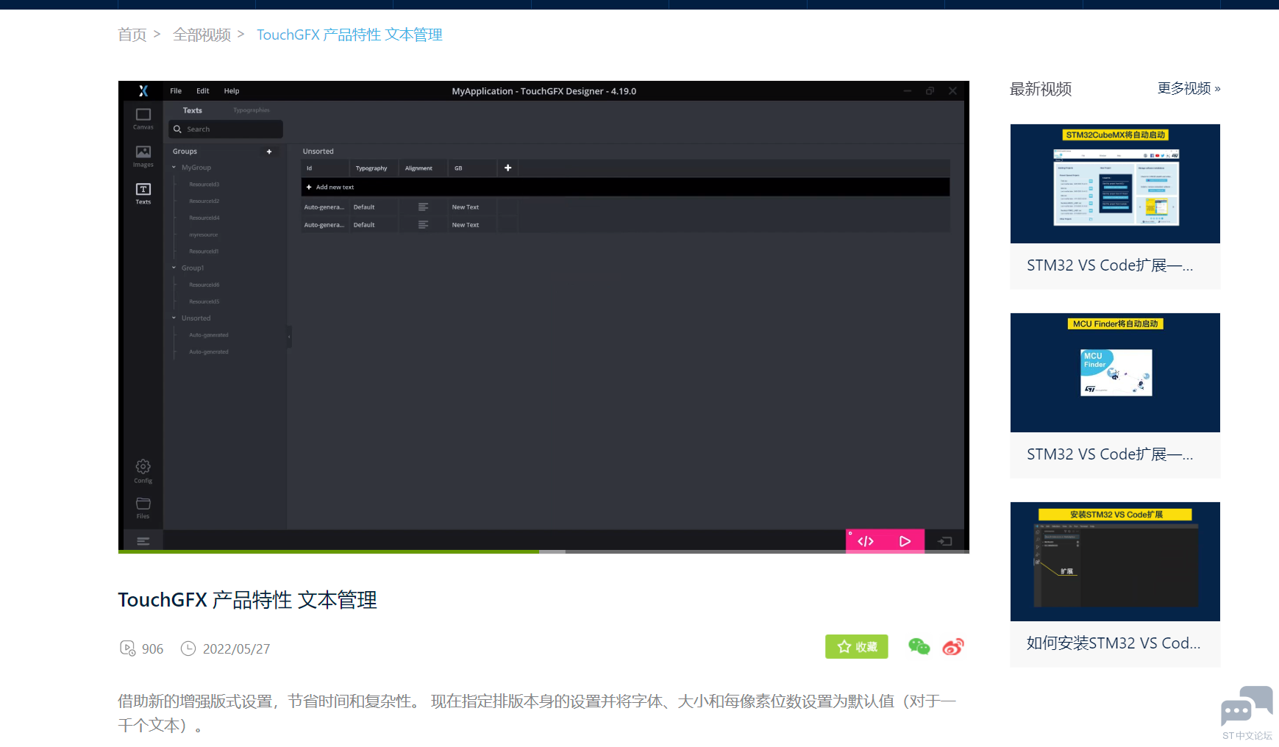Viewport: 1279px width, 747px height.
Task: Select ResourceId3 in the tree
Action: tap(204, 185)
